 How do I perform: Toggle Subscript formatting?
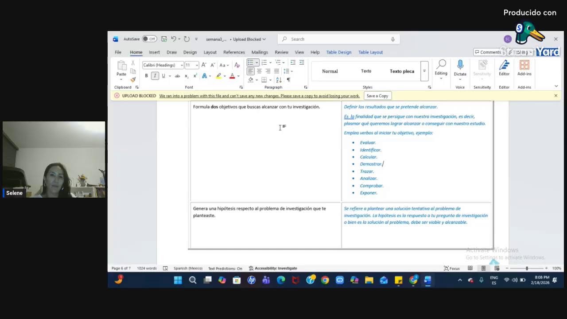186,76
